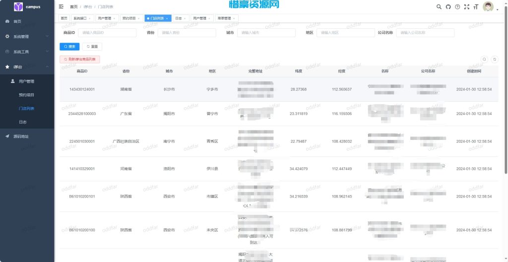Select the 长沙市 city cell
The width and height of the screenshot is (508, 262).
pyautogui.click(x=169, y=89)
